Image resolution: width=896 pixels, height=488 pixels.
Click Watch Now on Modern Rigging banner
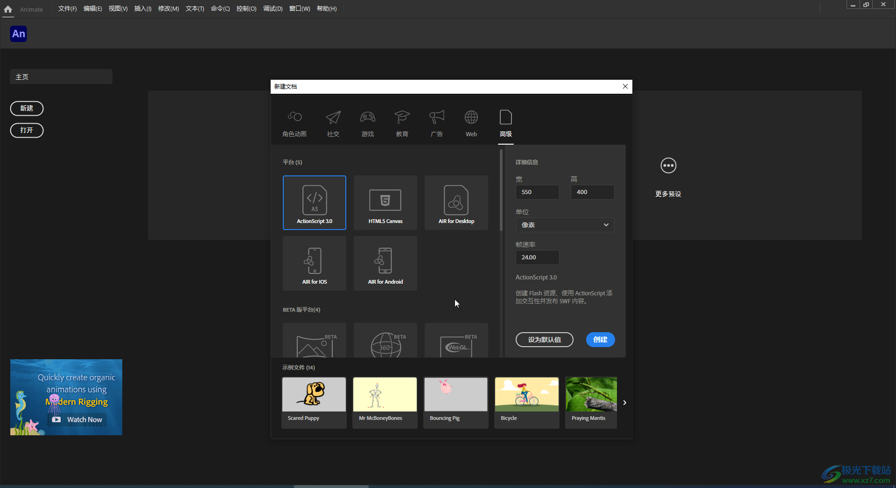pos(78,419)
